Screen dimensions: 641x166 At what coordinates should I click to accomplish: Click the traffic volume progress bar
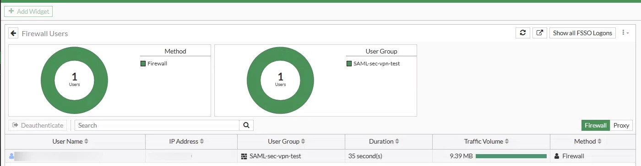tap(511, 156)
